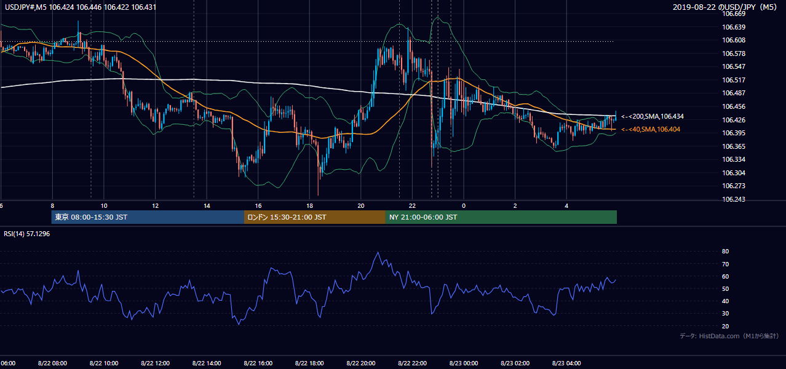Click hour label 16 under price chart
Screen dimensions: 786x369
coord(258,206)
